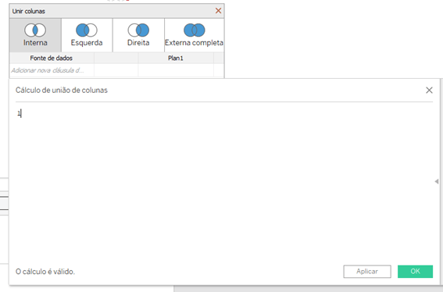Close the Cálculo de união de colunas dialog

click(x=429, y=90)
